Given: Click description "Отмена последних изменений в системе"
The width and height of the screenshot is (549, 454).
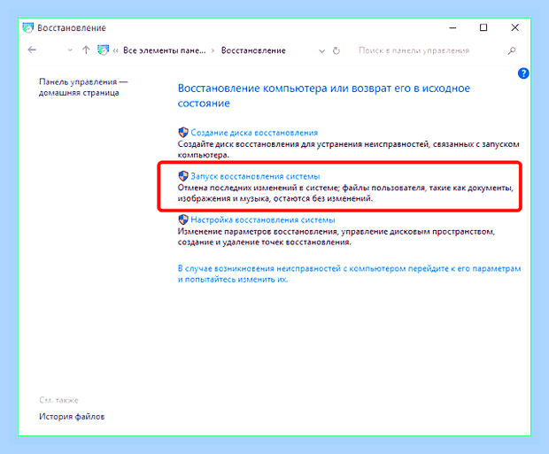Looking at the screenshot, I should pyautogui.click(x=345, y=193).
